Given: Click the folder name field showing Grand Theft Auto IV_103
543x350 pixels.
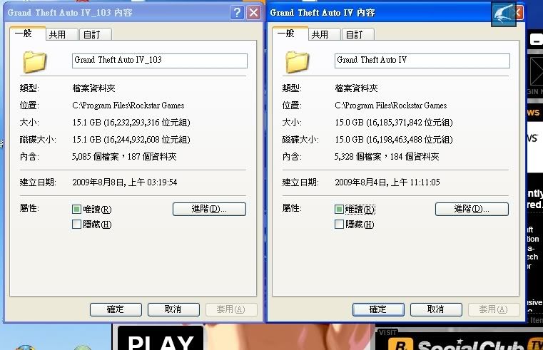Looking at the screenshot, I should pos(160,61).
